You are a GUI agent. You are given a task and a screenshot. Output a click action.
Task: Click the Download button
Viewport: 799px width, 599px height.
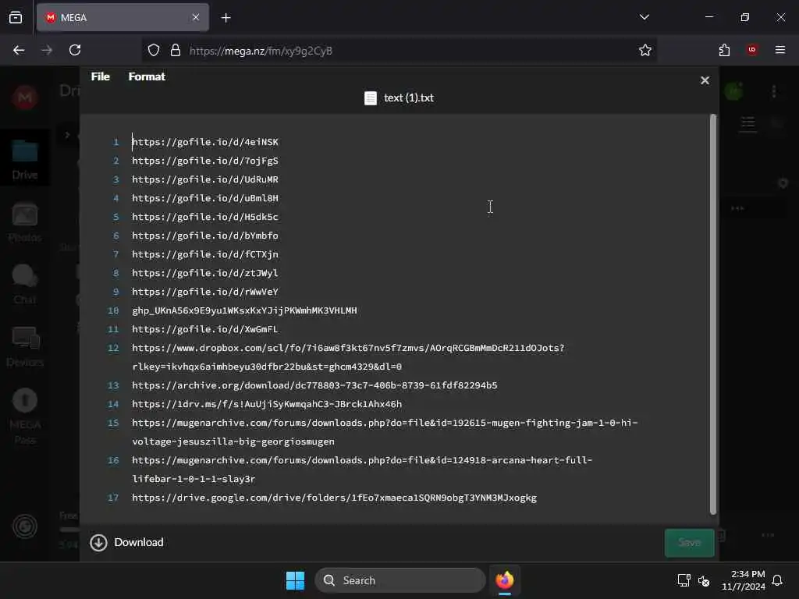click(127, 543)
